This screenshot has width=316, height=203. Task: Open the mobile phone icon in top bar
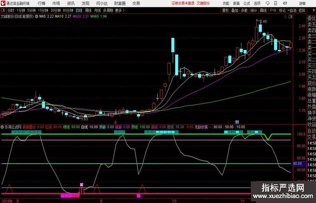click(x=276, y=3)
